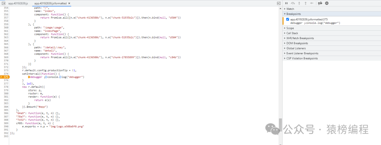Click the 'name: "indexPage",' code line
Image resolution: width=381 pixels, height=145 pixels.
click(48, 31)
